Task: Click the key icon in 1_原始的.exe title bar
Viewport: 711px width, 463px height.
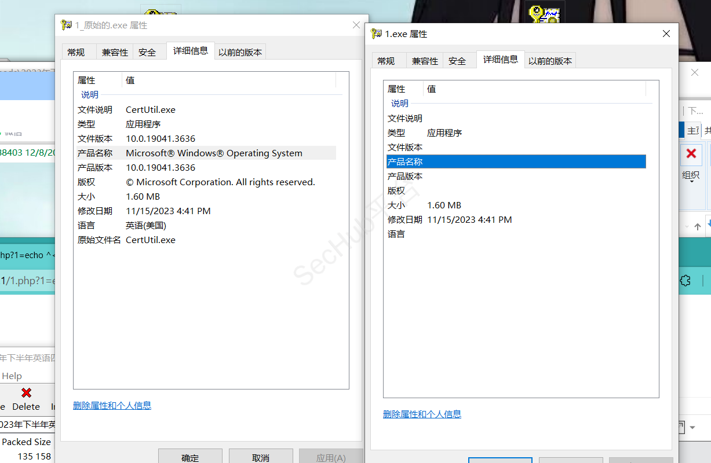Action: (67, 25)
